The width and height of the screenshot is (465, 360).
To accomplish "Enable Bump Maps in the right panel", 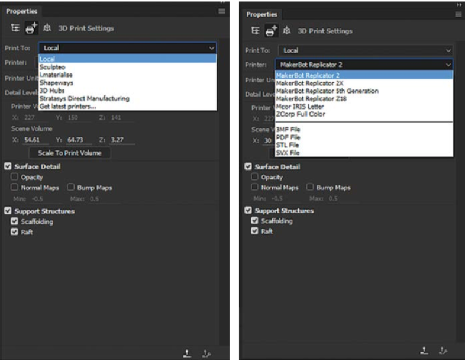I will point(311,187).
